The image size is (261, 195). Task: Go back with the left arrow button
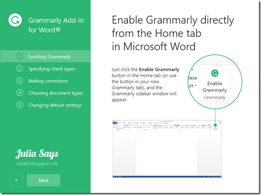(17, 180)
